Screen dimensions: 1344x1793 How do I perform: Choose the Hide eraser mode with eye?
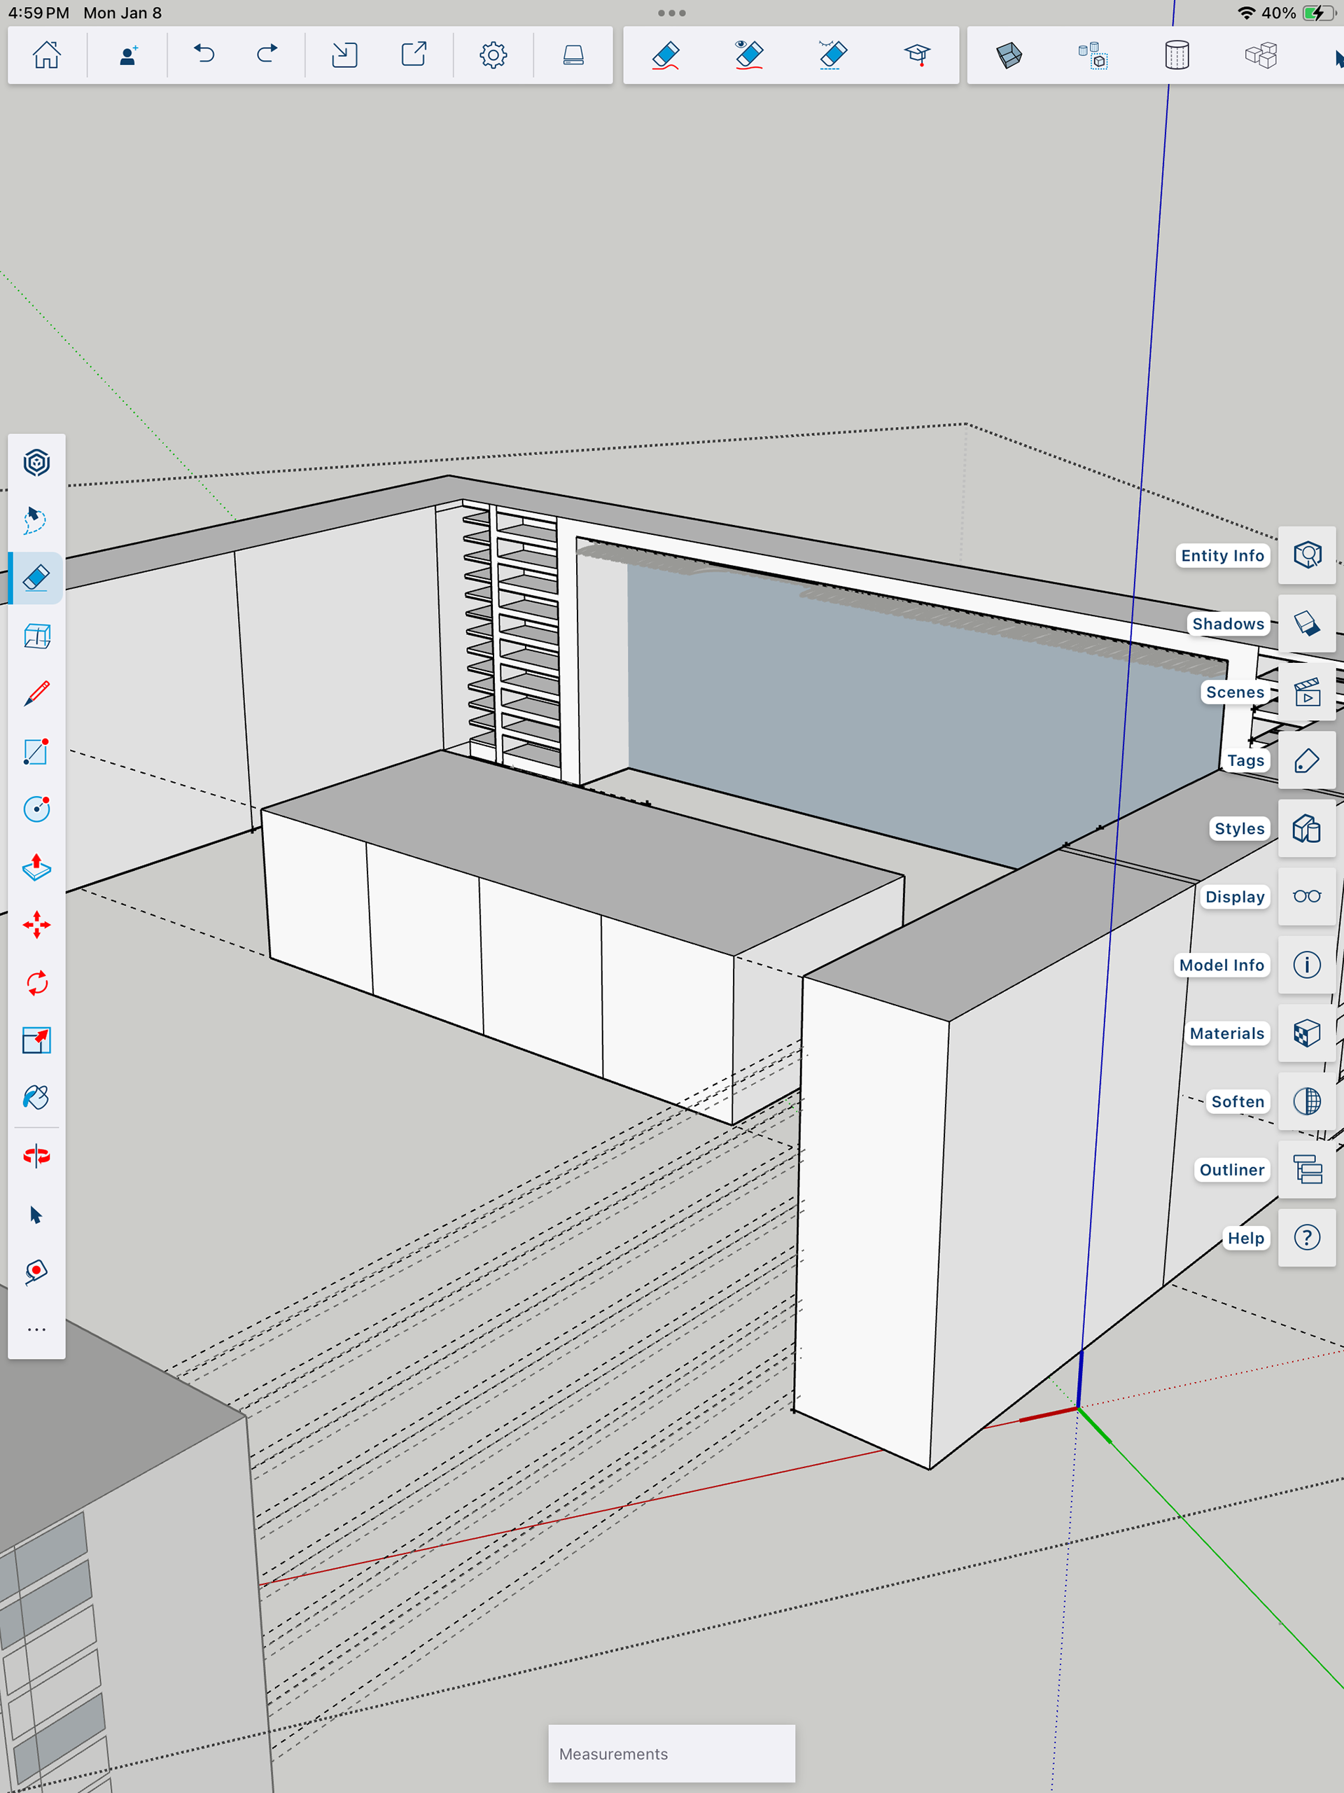749,55
